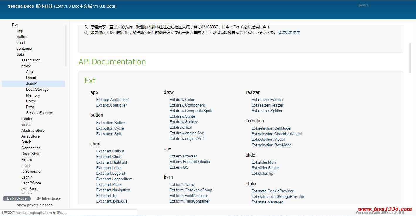Select Memory in the tree
Viewport: 416px width, 216px height.
tap(33, 95)
